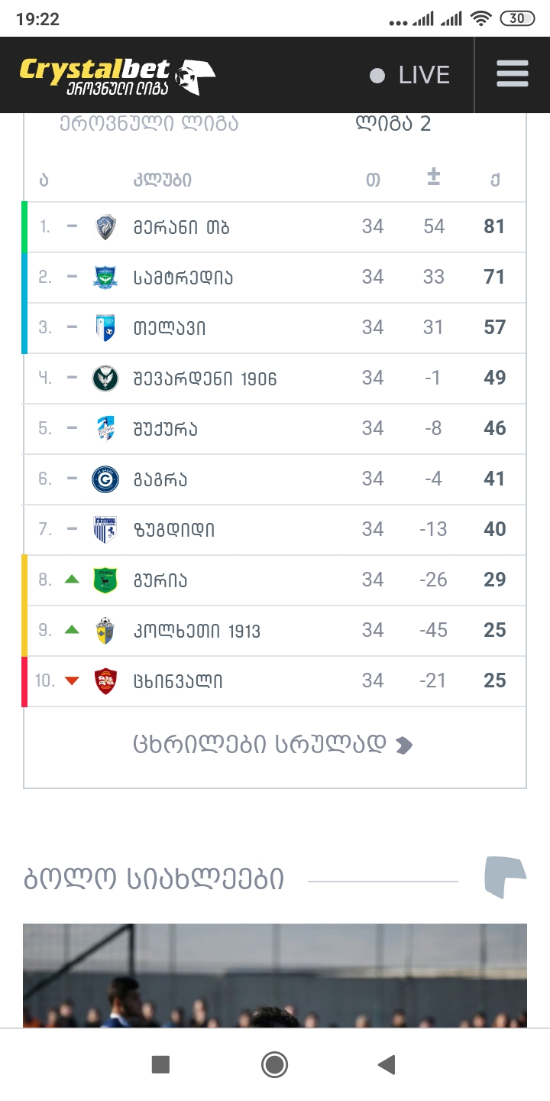Select the ზუგდიდი team emblem

106,529
